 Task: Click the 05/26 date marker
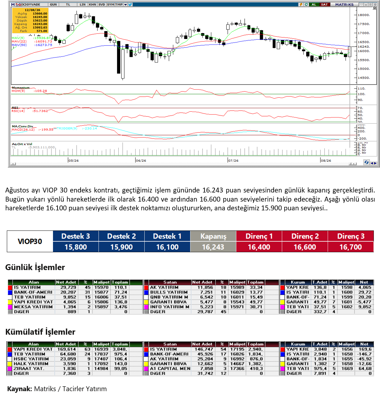tap(73, 160)
